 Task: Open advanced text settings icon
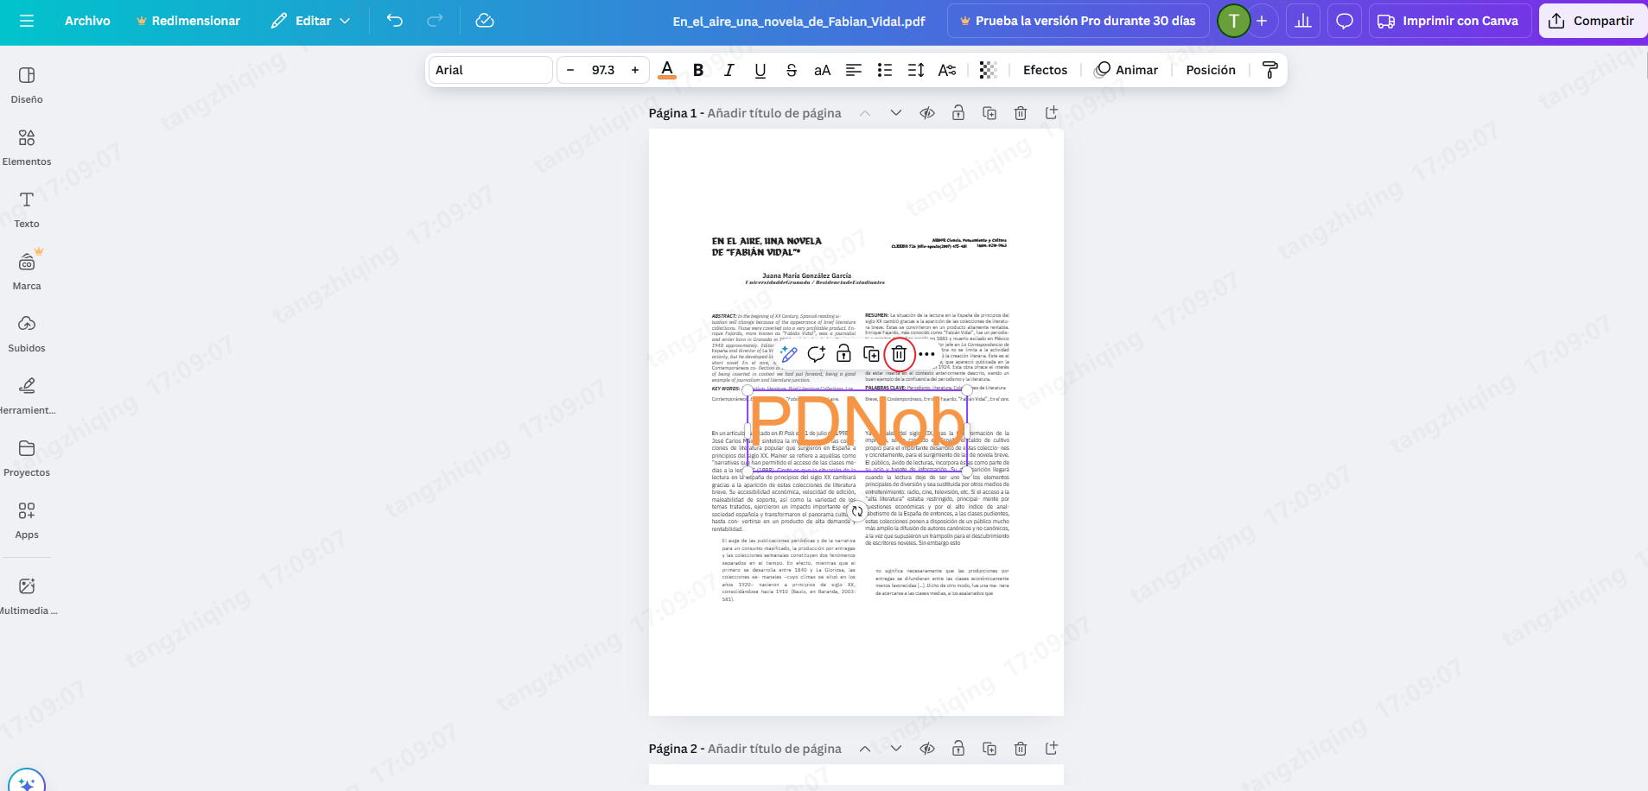[x=947, y=70]
